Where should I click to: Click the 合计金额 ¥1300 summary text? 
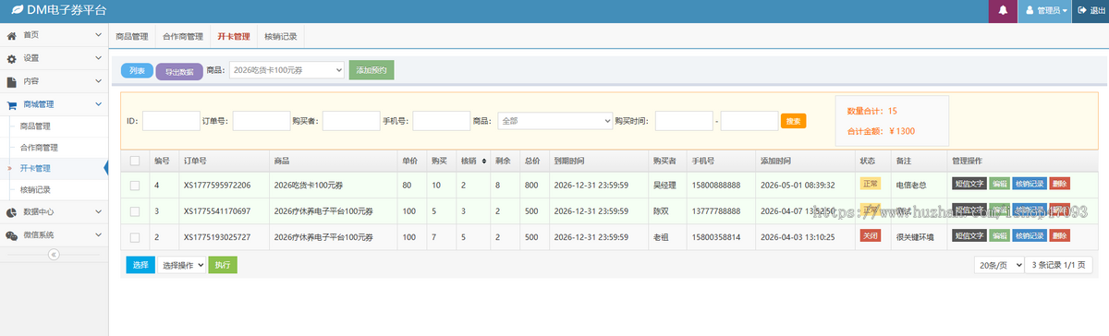881,131
